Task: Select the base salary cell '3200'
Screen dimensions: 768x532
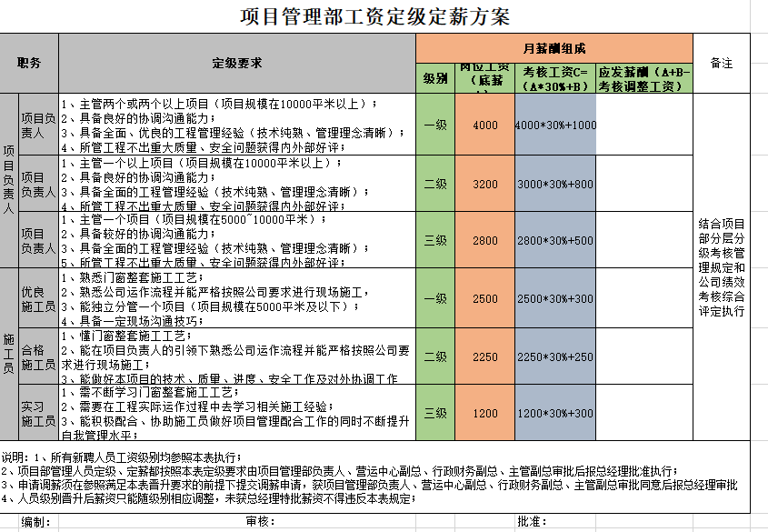Action: (485, 184)
